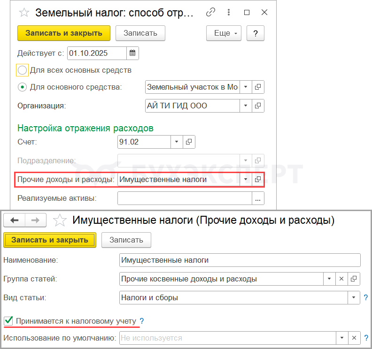Open linked record for 'Подразделение' field
This screenshot has width=372, height=349.
pos(258,160)
